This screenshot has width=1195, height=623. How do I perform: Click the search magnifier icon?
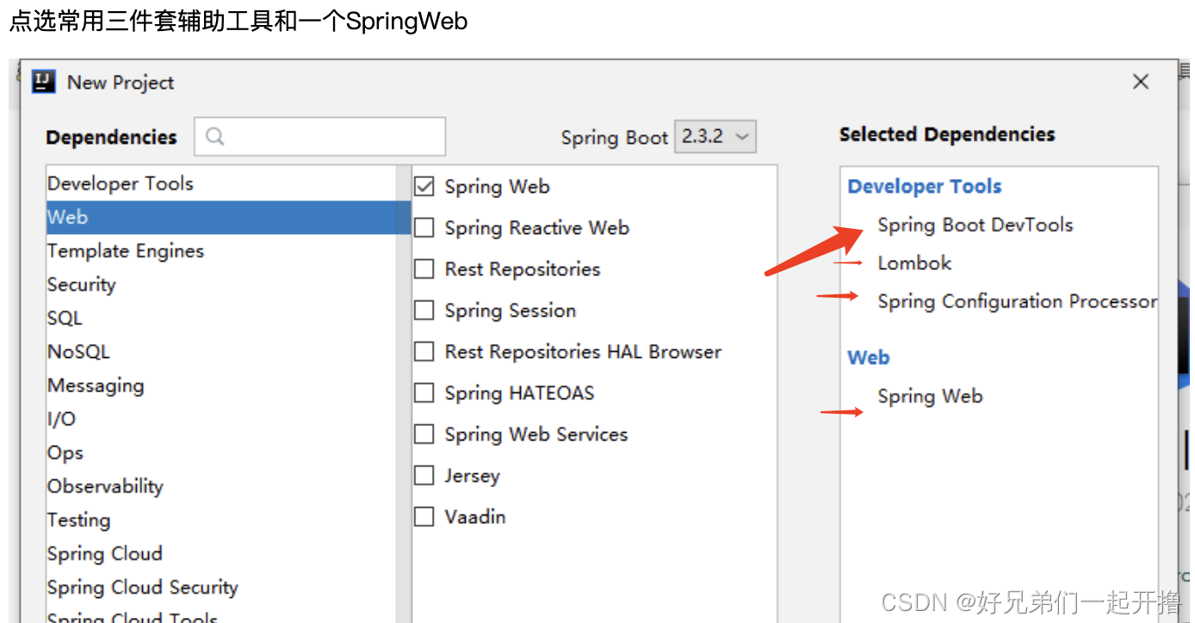coord(215,137)
